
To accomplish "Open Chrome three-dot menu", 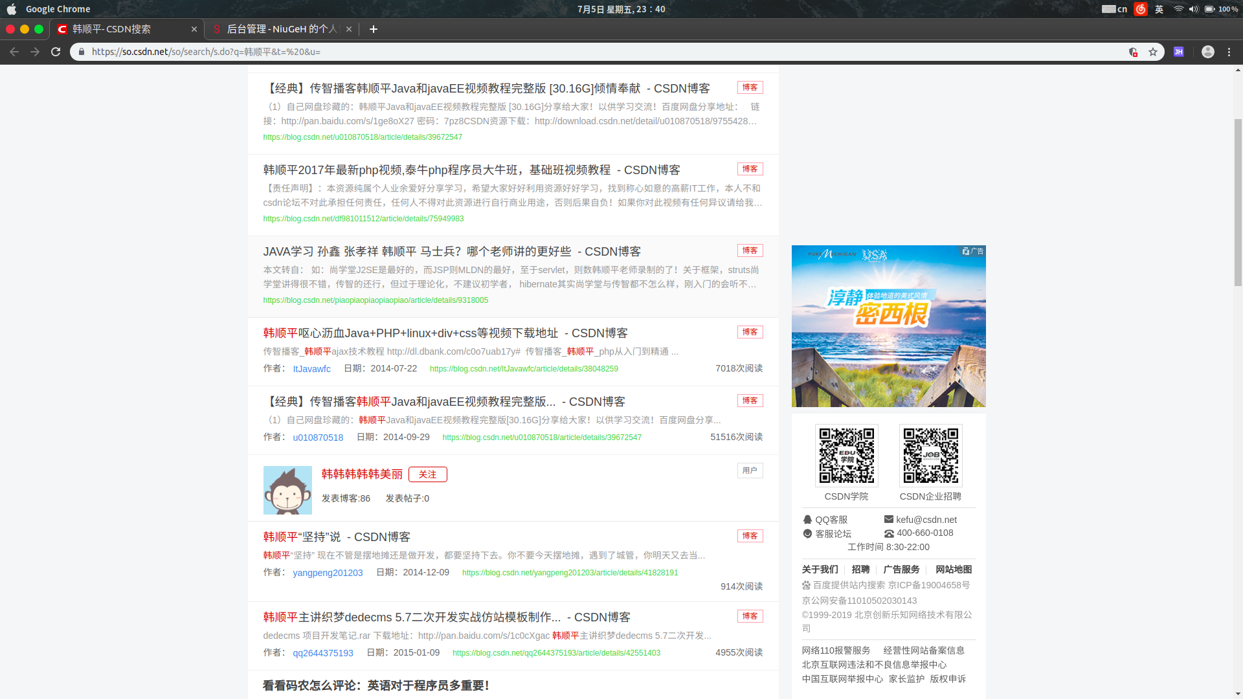I will [x=1229, y=52].
